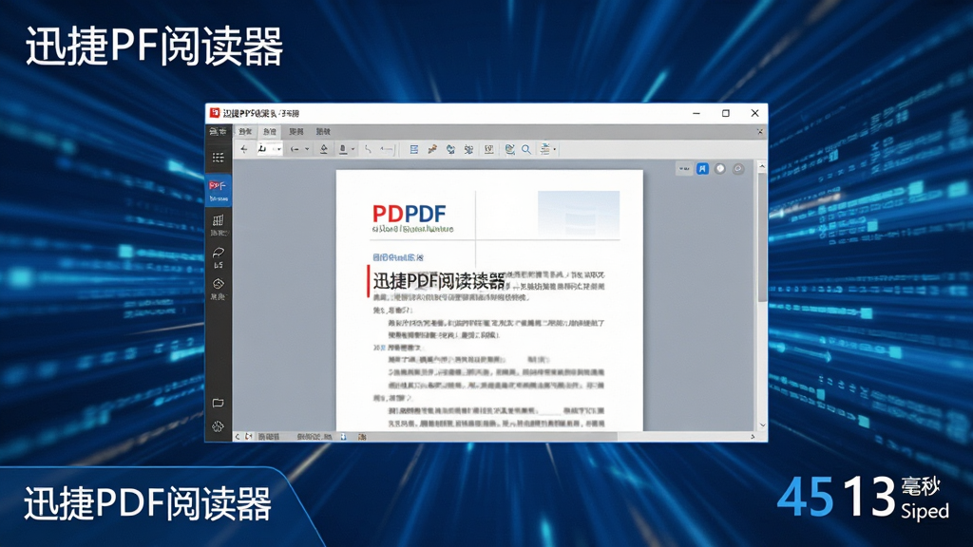
Task: Open the stamp tool dropdown arrow
Action: point(353,149)
